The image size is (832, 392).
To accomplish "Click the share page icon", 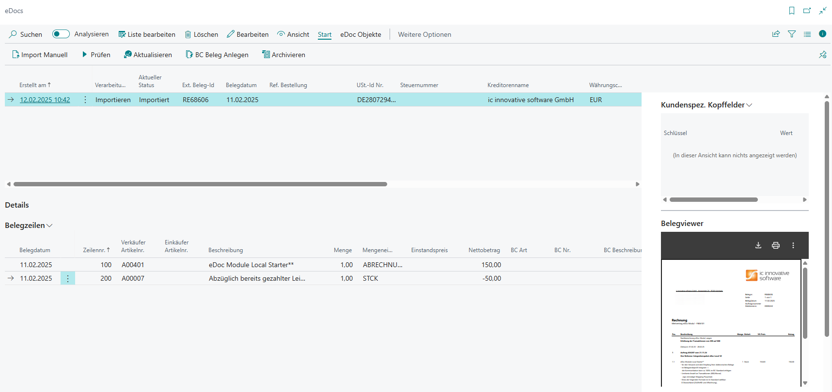I will (x=776, y=34).
